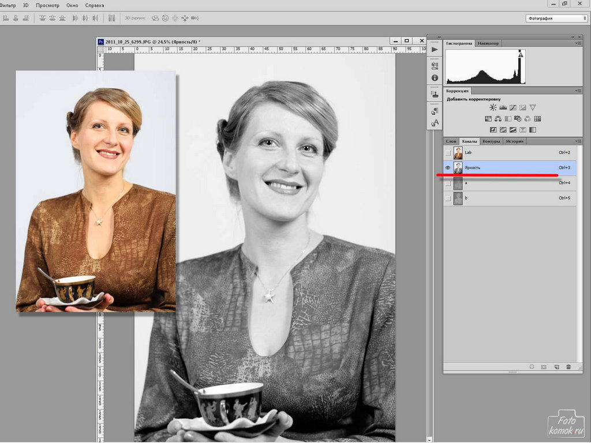This screenshot has width=591, height=443.
Task: Click the auto-align layers icon
Action: 111,18
